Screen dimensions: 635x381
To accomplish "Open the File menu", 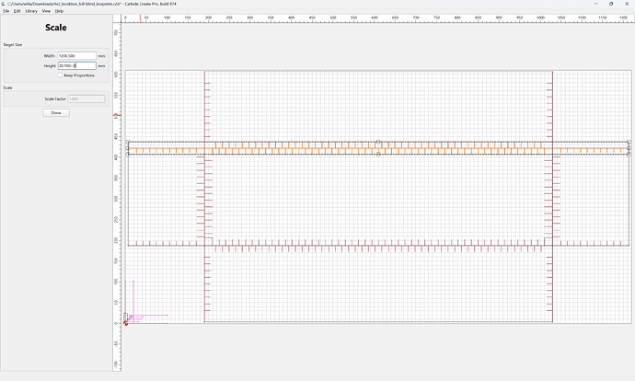I will pos(6,11).
